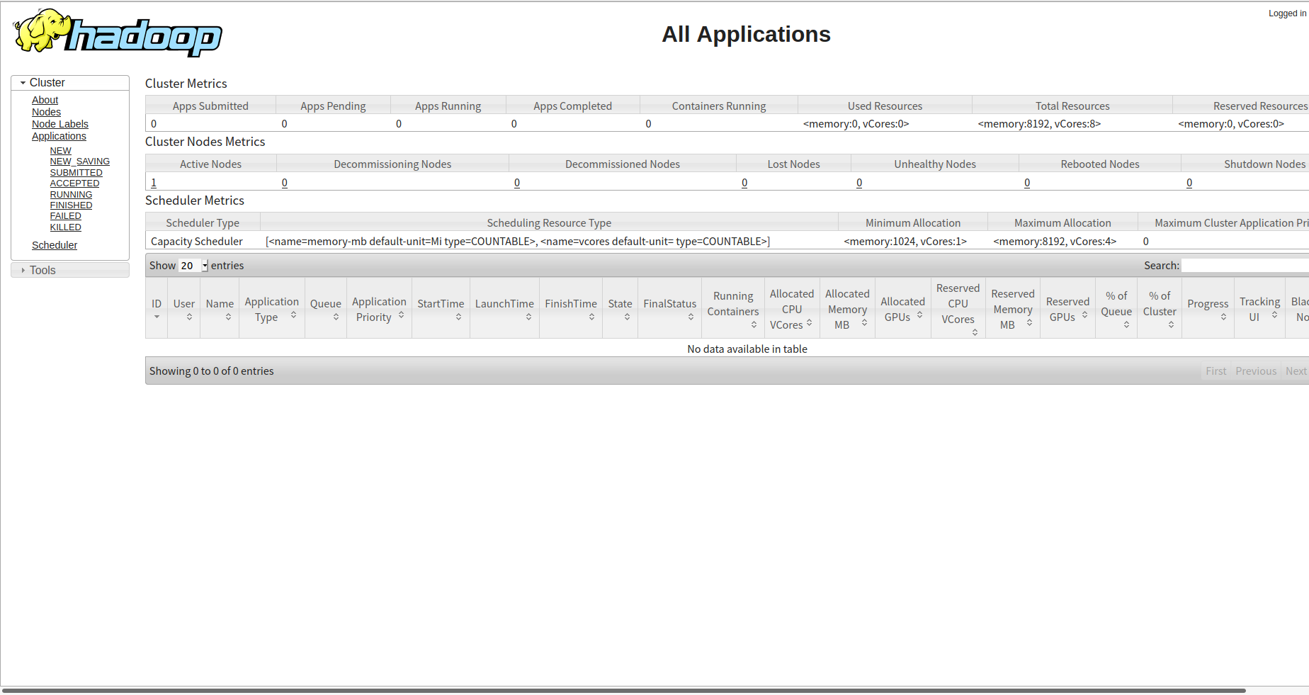Open the Nodes link
The width and height of the screenshot is (1309, 695).
click(46, 112)
